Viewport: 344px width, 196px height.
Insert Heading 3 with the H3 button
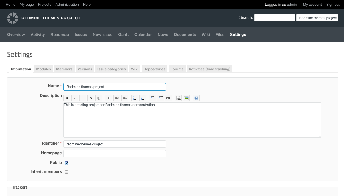point(125,98)
